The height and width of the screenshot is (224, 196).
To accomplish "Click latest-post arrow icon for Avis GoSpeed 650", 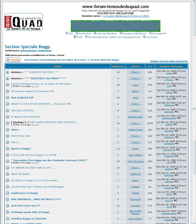I will coord(174,99).
